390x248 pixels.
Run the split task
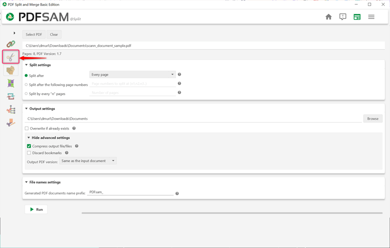(36, 210)
